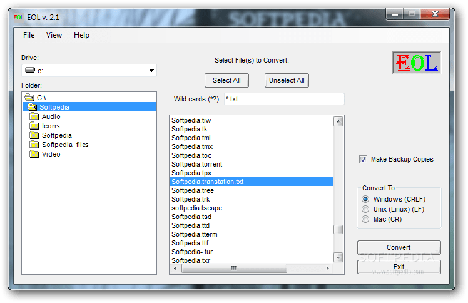Image resolution: width=468 pixels, height=303 pixels.
Task: Select file Softpedia.tml
Action: click(191, 138)
